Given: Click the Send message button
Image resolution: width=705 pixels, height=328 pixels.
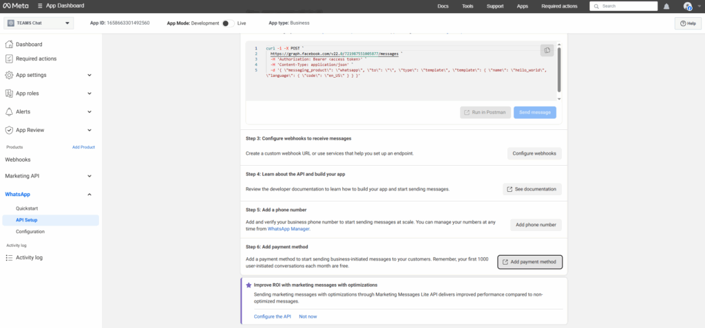Looking at the screenshot, I should pyautogui.click(x=535, y=112).
